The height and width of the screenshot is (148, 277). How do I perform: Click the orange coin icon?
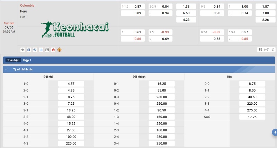coord(59,50)
